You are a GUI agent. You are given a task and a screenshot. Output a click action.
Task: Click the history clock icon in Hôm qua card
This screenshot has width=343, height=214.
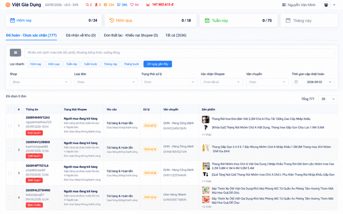tap(111, 20)
